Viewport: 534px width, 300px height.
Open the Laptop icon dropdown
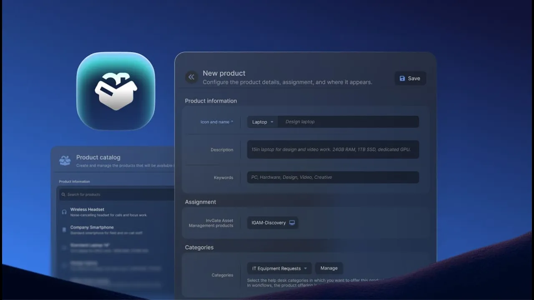click(263, 122)
